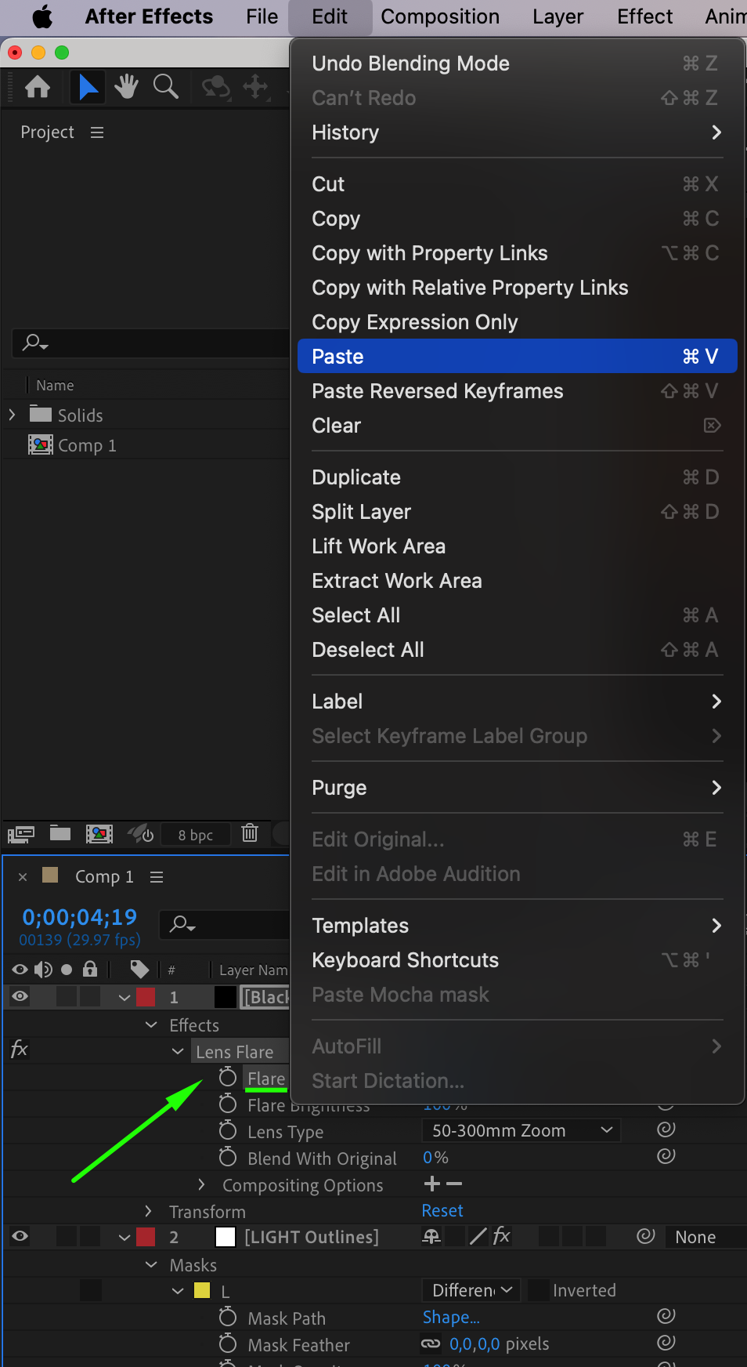Open the 50-300mm Zoom lens type dropdown
Viewport: 747px width, 1367px height.
pyautogui.click(x=521, y=1130)
